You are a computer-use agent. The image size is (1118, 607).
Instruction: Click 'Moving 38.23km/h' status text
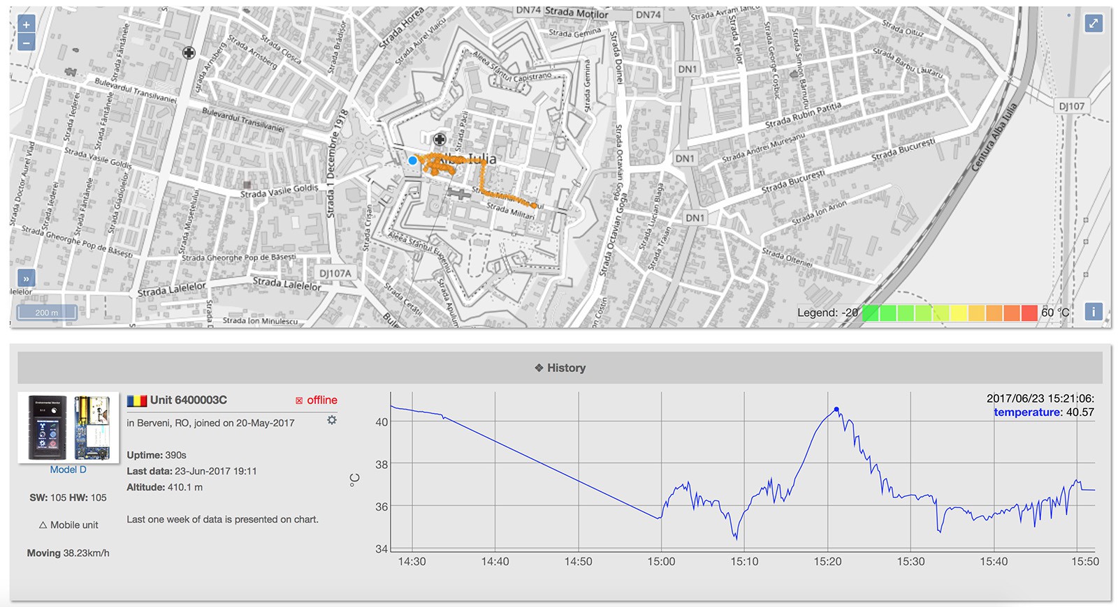pos(68,553)
